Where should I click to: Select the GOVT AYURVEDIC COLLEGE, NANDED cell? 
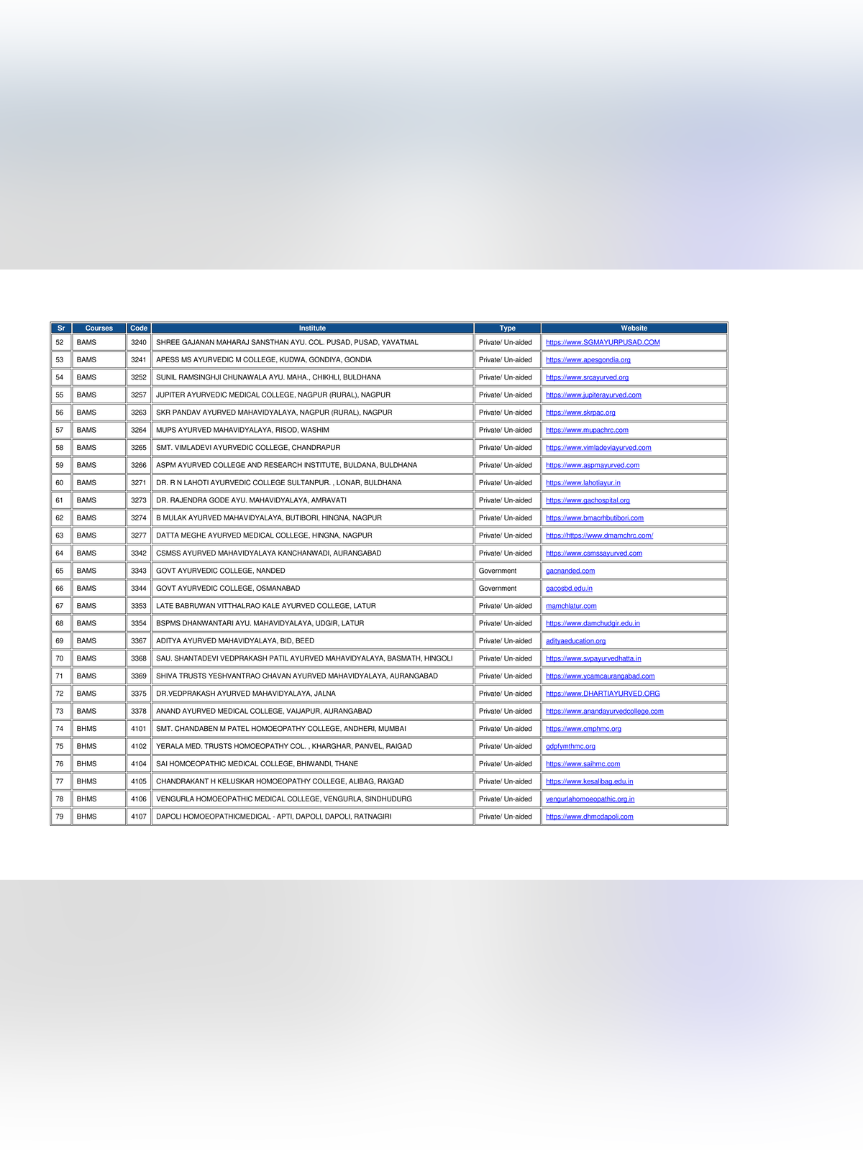[x=313, y=571]
